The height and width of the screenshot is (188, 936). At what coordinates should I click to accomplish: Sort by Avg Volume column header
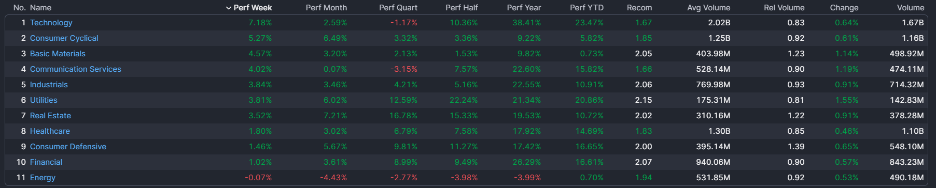pos(708,8)
